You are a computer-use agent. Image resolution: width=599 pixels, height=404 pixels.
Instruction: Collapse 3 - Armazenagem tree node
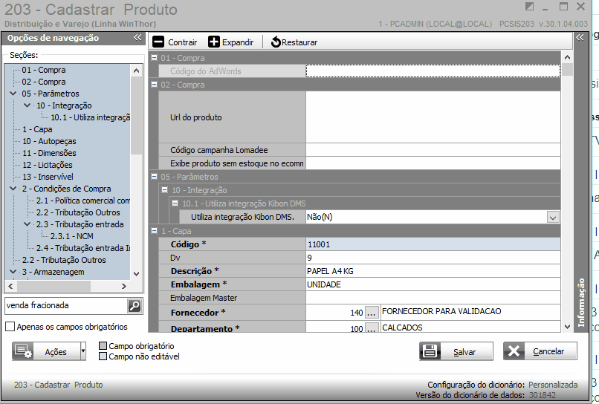tap(13, 272)
